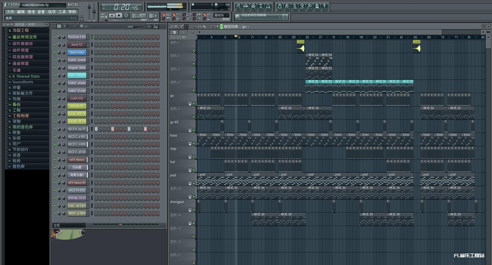Pause playback with the pause button
Viewport: 492px width, 265px height.
112,16
